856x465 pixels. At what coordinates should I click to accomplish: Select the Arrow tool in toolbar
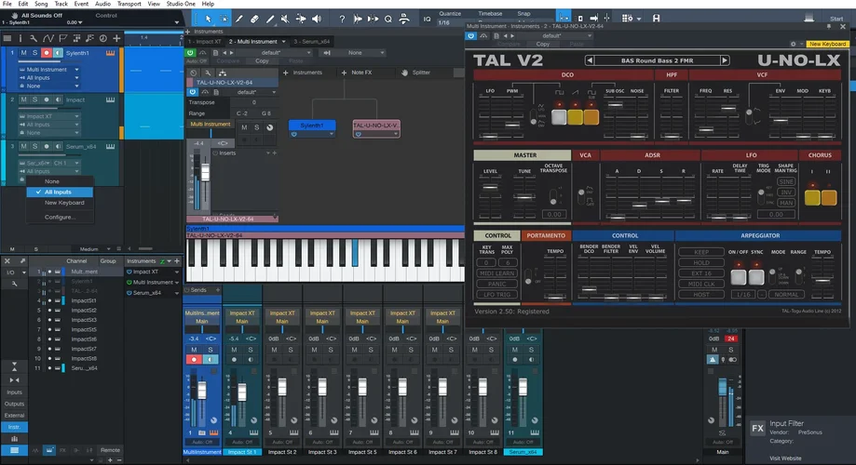click(x=208, y=19)
